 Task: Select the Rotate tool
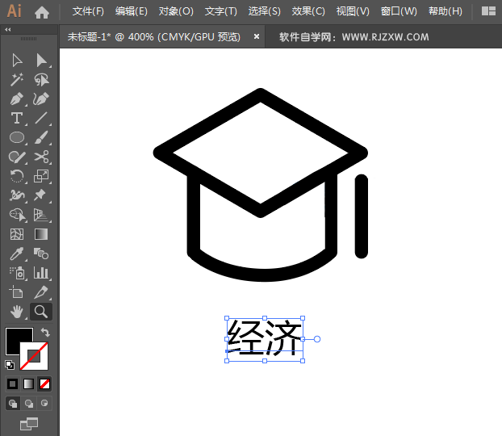pyautogui.click(x=17, y=176)
